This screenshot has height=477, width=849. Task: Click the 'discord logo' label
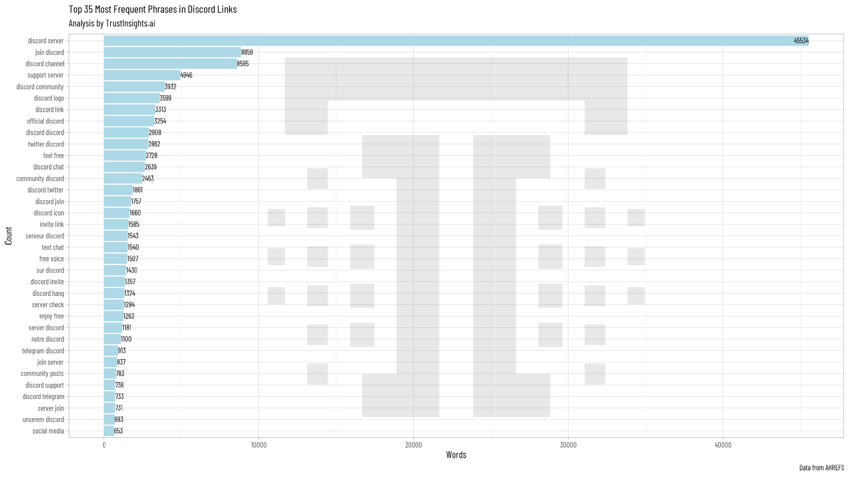coord(49,98)
